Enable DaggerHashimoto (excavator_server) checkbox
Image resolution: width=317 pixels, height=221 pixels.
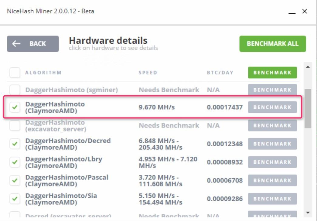[x=15, y=126]
